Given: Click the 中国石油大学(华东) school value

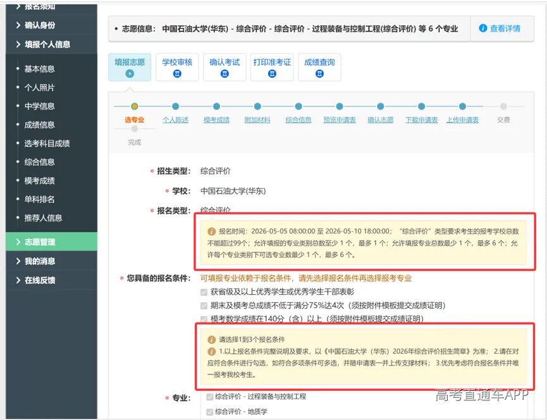Looking at the screenshot, I should 233,191.
